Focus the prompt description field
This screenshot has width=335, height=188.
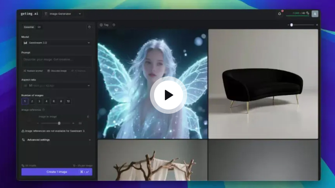coord(57,61)
